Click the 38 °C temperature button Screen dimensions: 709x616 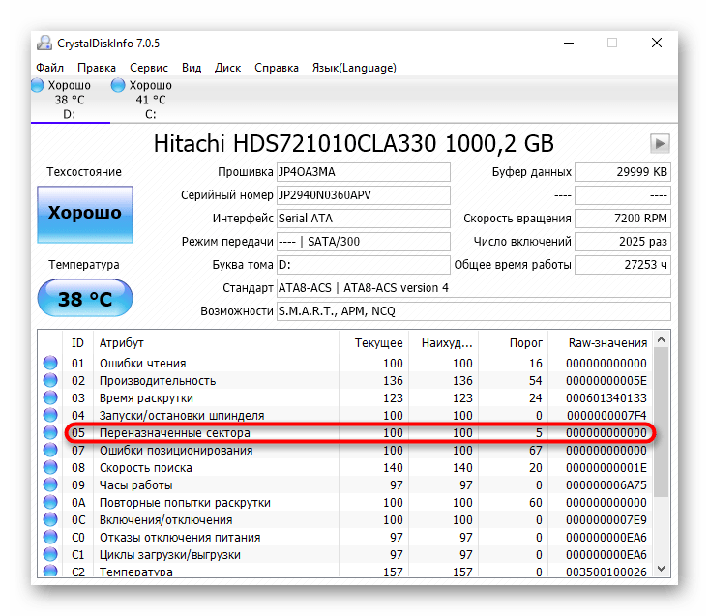pos(85,298)
